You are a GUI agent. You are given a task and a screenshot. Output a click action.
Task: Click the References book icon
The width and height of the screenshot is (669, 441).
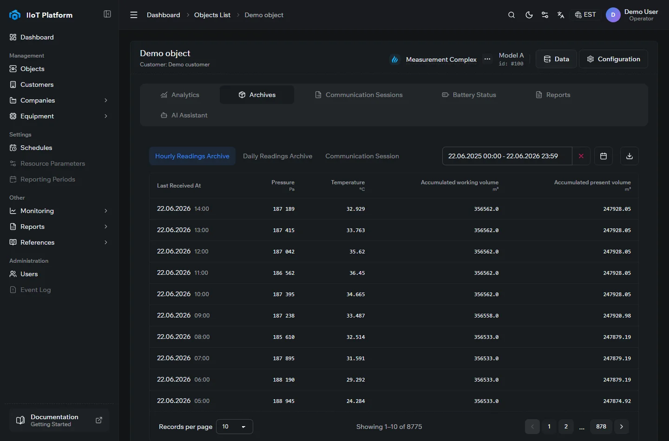pyautogui.click(x=13, y=242)
